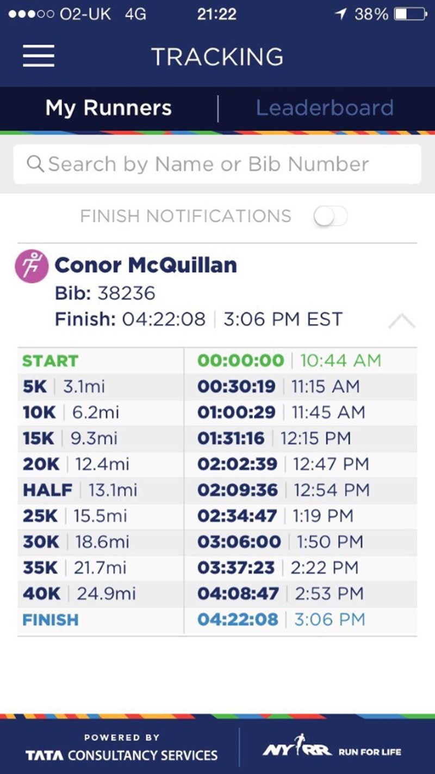
Task: Select the My Runners tab
Action: tap(109, 108)
